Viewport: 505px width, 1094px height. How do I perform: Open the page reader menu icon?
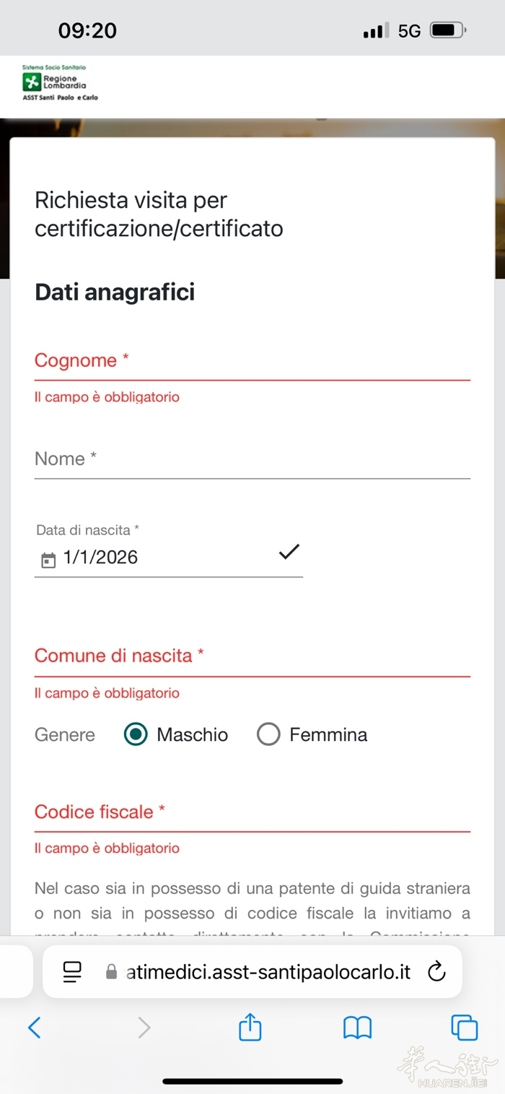click(72, 972)
